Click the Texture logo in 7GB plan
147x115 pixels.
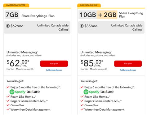click(x=33, y=92)
